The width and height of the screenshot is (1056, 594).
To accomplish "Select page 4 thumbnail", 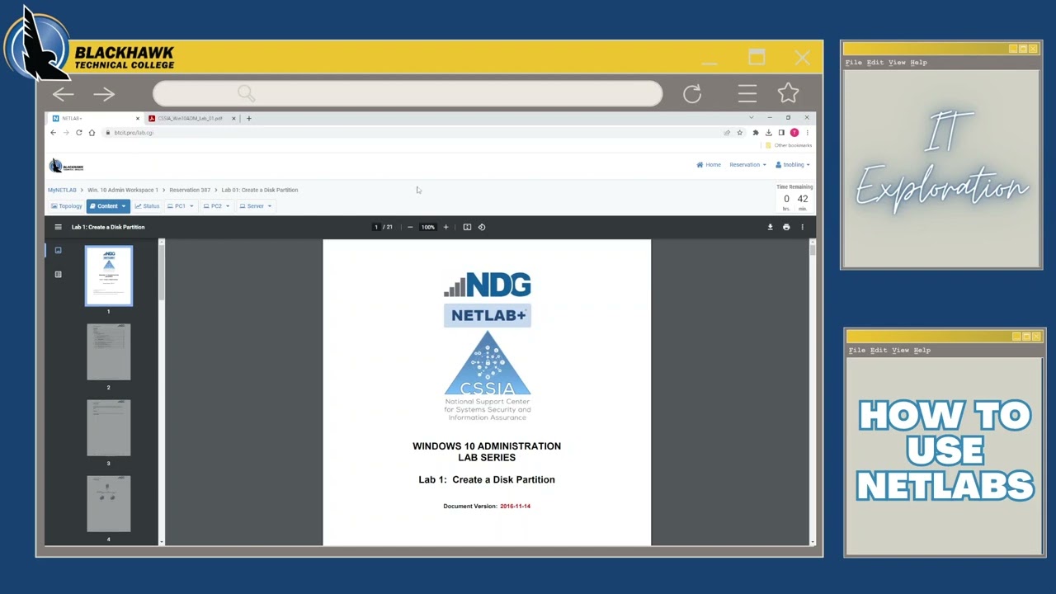I will 109,504.
